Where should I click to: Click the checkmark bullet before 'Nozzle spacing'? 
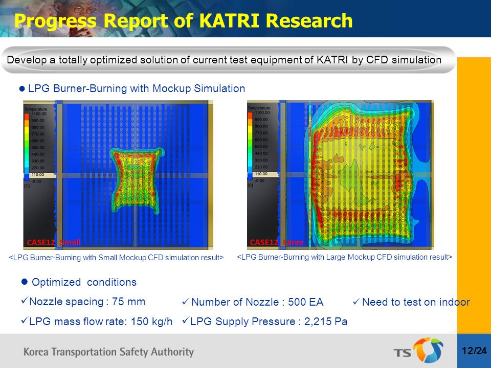pos(25,301)
